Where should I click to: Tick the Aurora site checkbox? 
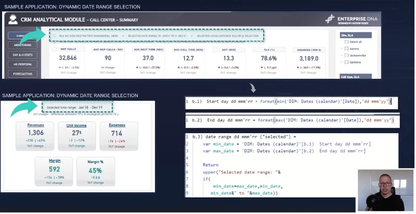point(346,48)
